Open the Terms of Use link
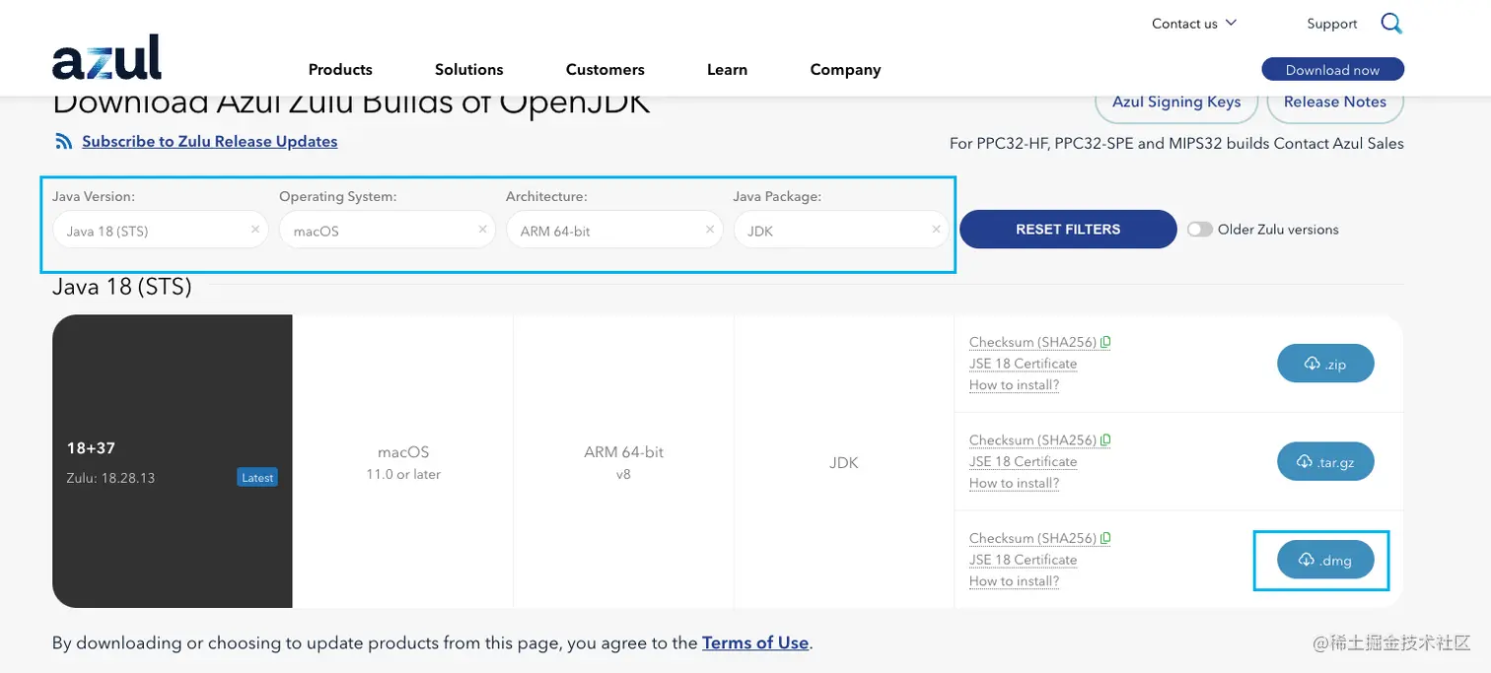1491x673 pixels. [x=755, y=642]
